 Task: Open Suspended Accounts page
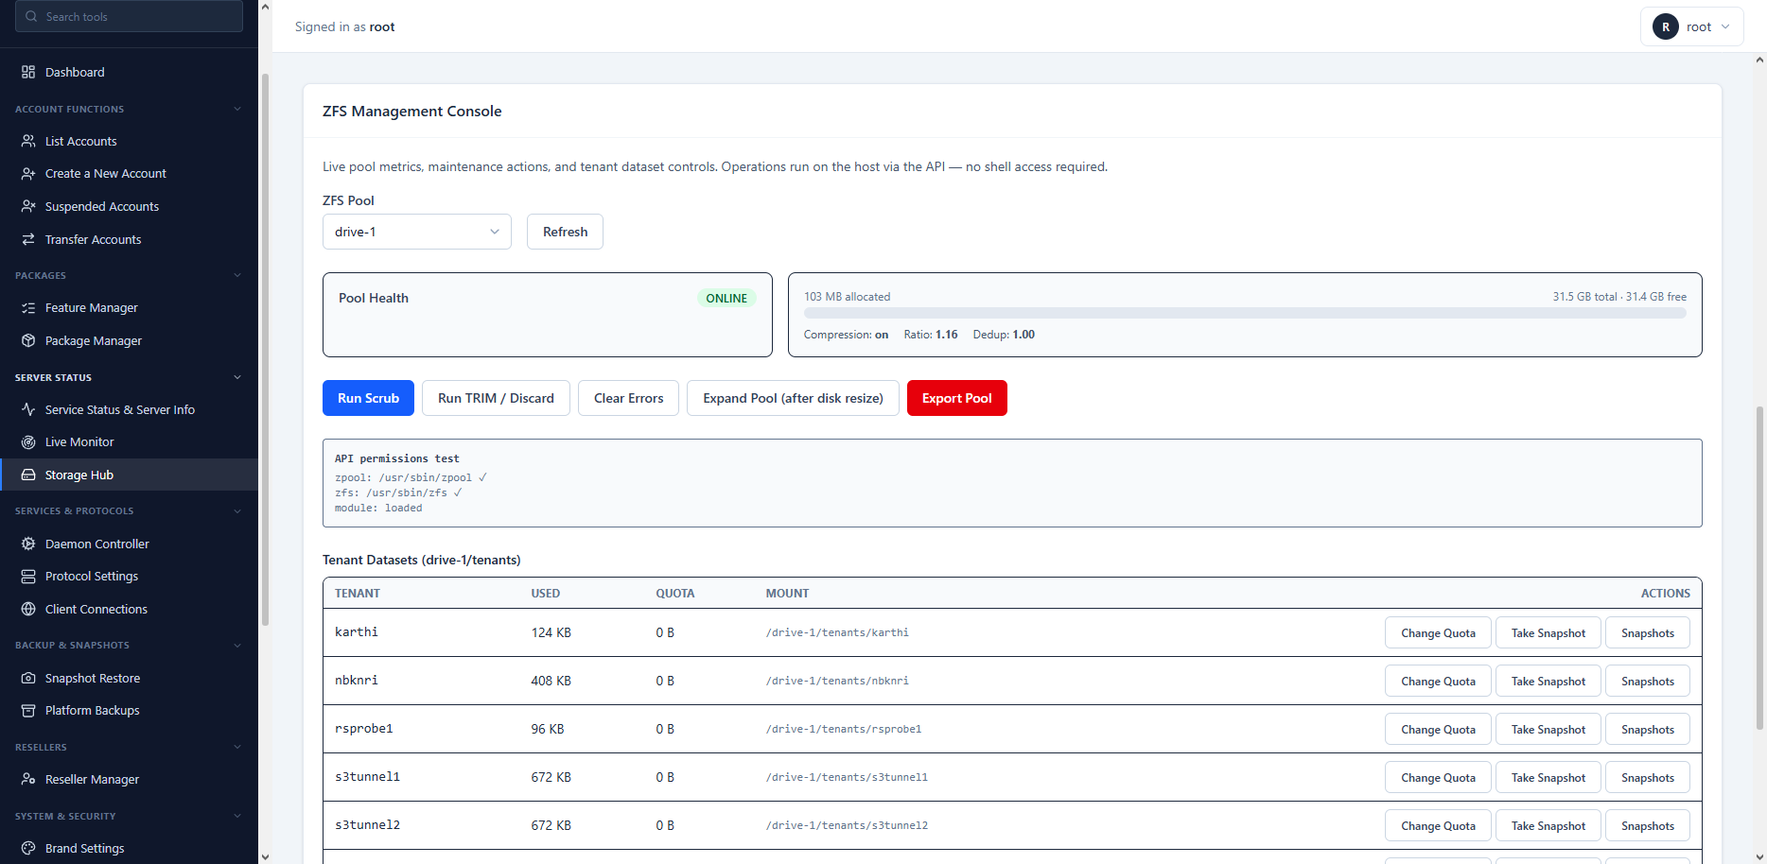pos(129,206)
